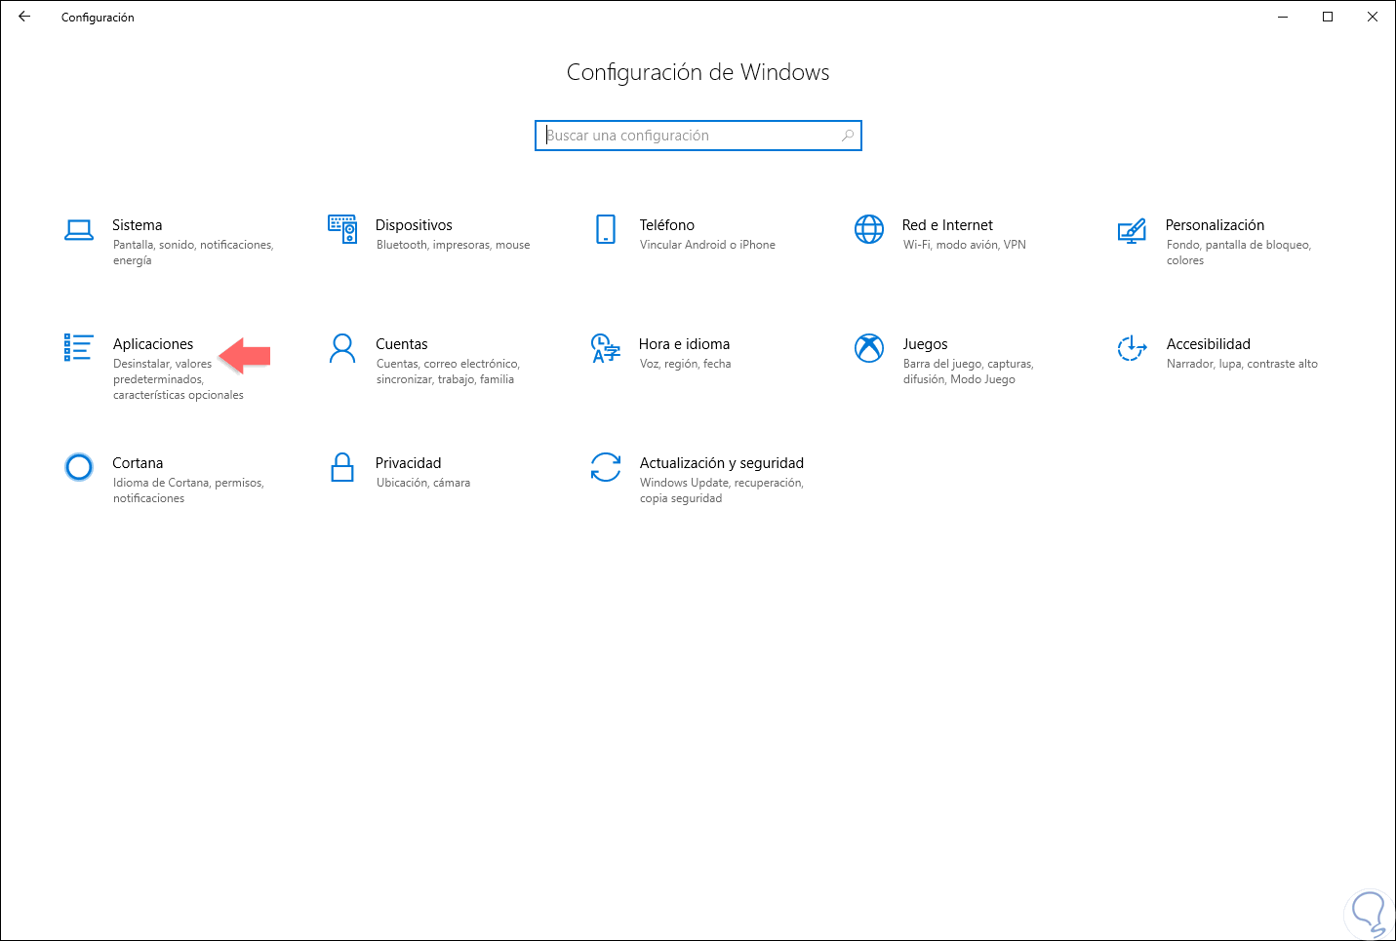Click 'Ubicación, cámara' description
The width and height of the screenshot is (1396, 941).
(423, 483)
